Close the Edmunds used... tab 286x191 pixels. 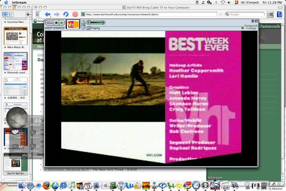[5, 73]
